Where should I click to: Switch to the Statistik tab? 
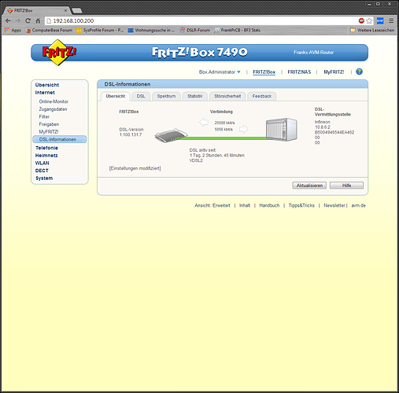coord(195,97)
